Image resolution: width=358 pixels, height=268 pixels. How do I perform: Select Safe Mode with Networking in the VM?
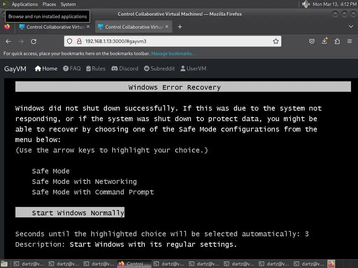[84, 181]
